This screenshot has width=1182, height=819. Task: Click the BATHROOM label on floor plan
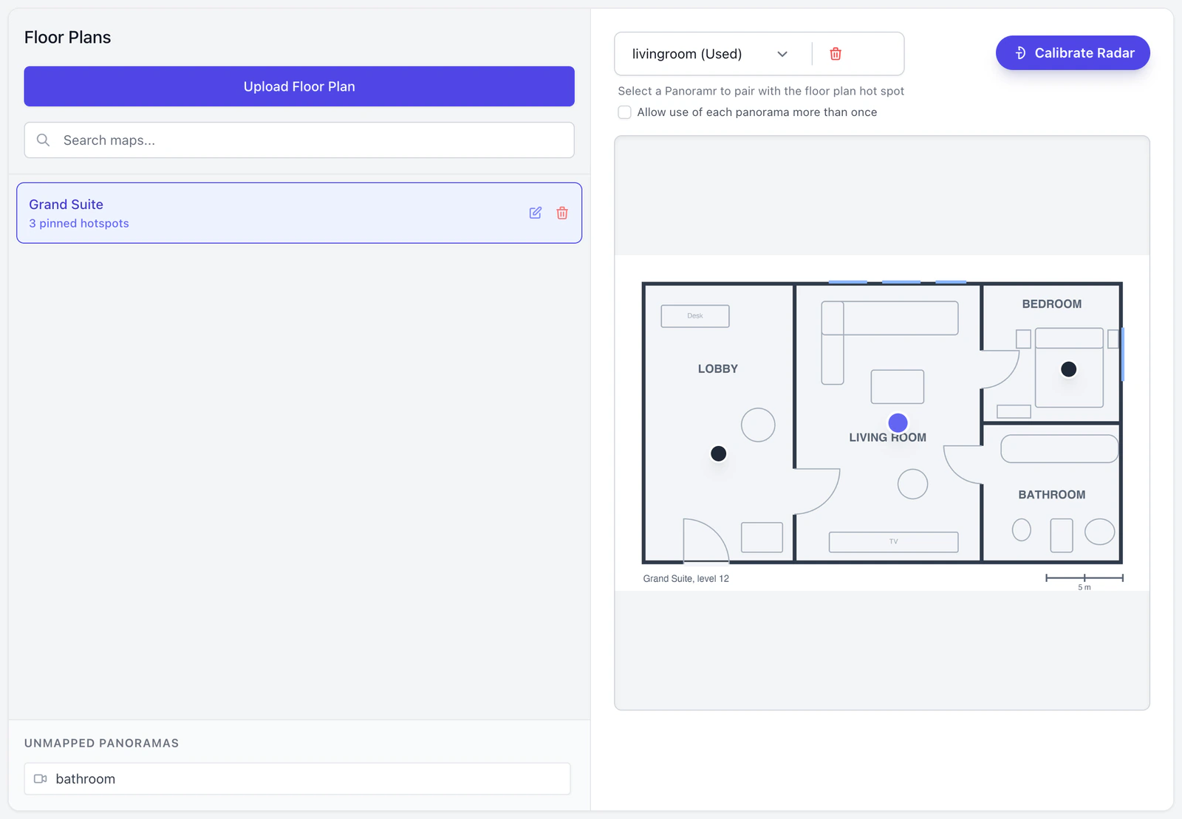tap(1052, 495)
